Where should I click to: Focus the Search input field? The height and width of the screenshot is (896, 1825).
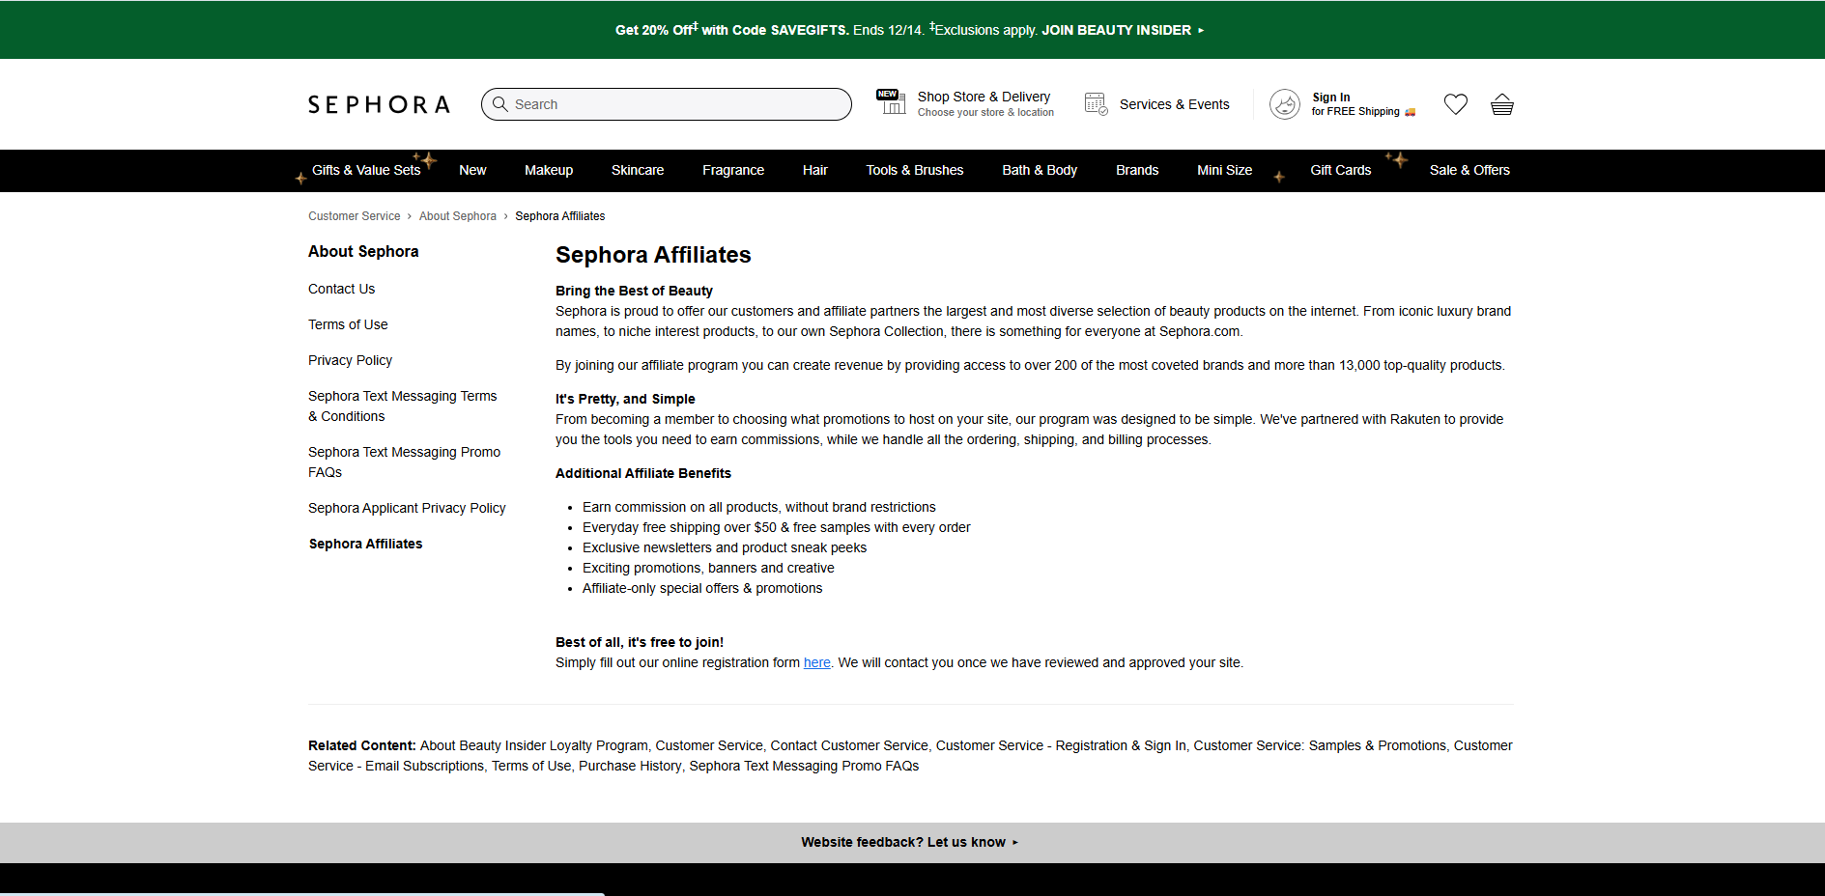[676, 104]
